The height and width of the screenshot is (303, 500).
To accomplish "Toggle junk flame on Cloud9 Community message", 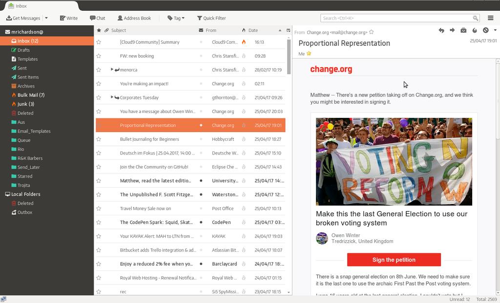I will 244,42.
